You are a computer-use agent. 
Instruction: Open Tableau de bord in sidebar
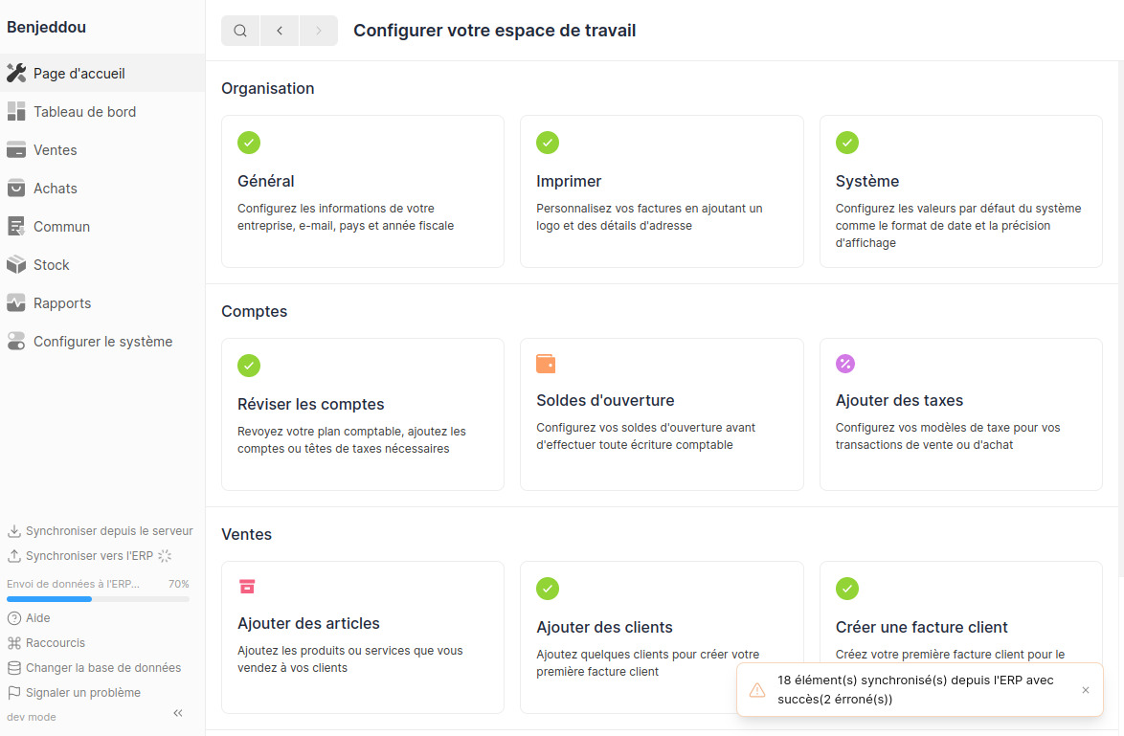click(84, 112)
